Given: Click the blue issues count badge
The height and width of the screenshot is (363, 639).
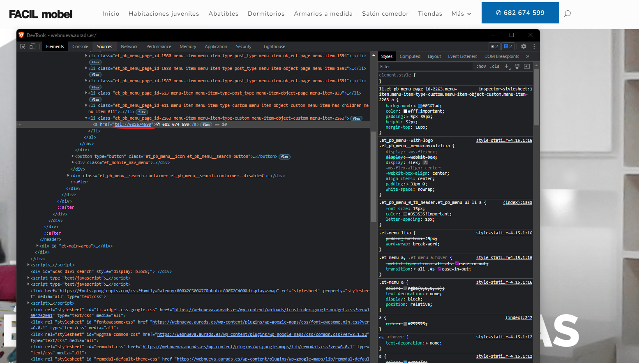Looking at the screenshot, I should pos(508,46).
